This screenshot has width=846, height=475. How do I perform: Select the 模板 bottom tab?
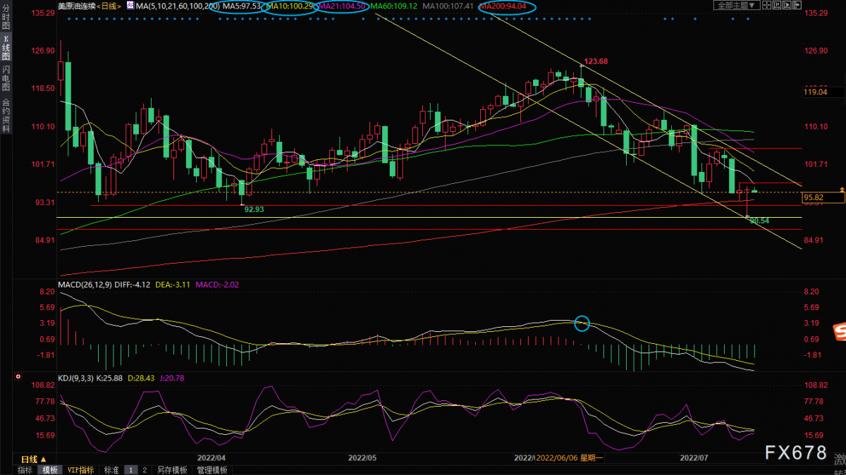click(x=49, y=470)
